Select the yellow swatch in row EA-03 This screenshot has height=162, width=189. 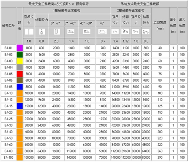point(20,61)
